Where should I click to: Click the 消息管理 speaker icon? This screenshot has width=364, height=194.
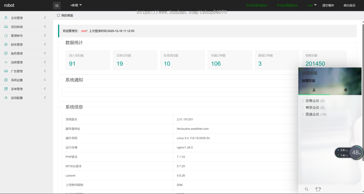tap(6, 62)
